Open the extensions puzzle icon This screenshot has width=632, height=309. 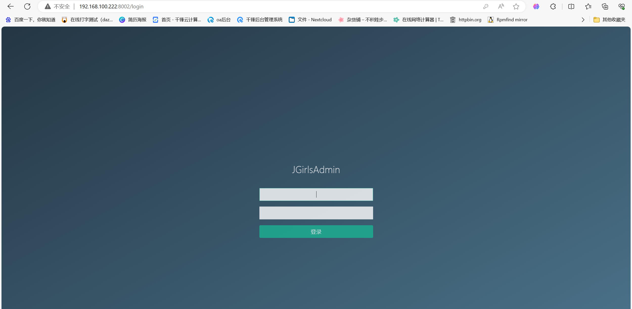pyautogui.click(x=553, y=7)
